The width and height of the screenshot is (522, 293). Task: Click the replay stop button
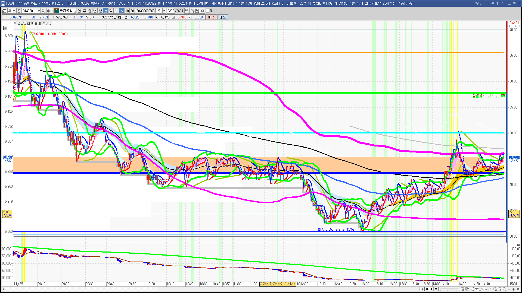431,289
